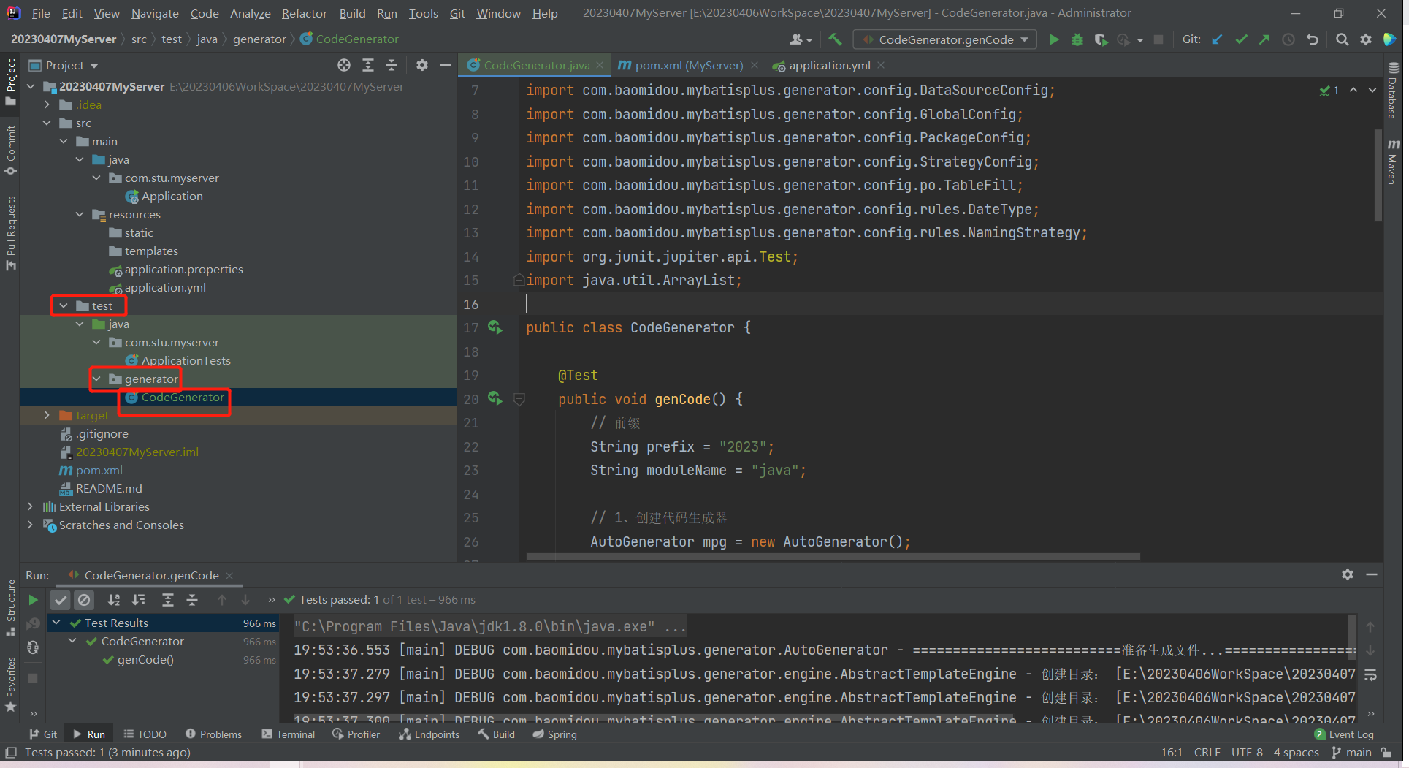This screenshot has width=1409, height=768.
Task: Expand the target folder in project tree
Action: pos(47,415)
